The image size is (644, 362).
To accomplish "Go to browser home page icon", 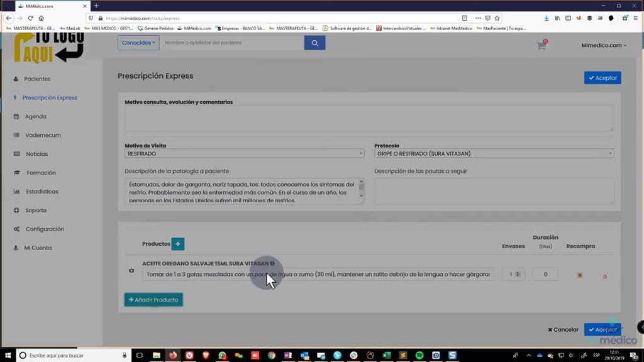I will (41, 18).
